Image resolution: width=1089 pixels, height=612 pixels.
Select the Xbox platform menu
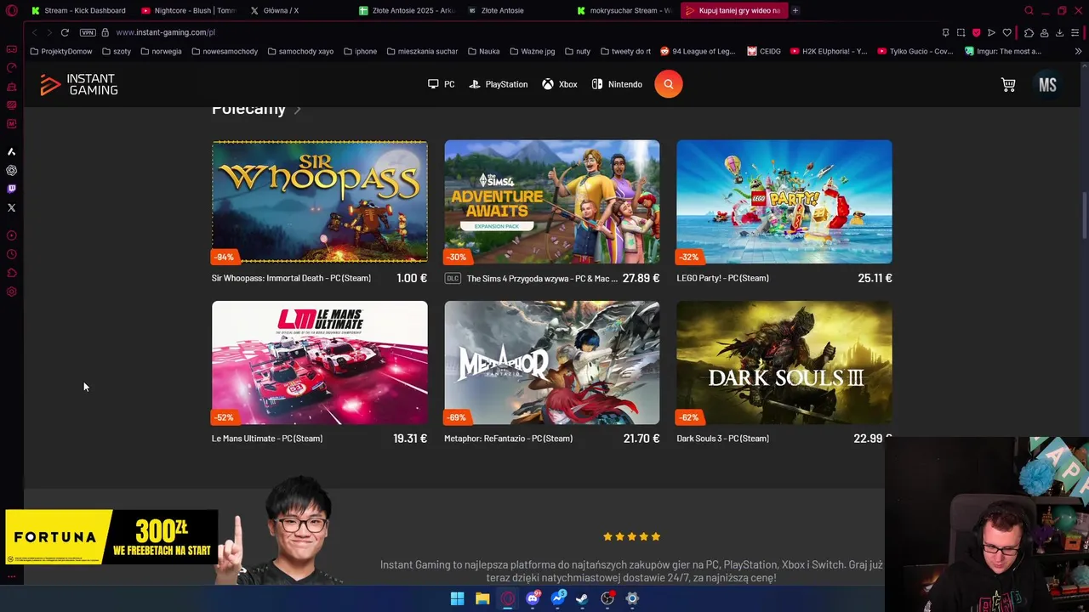pyautogui.click(x=560, y=84)
